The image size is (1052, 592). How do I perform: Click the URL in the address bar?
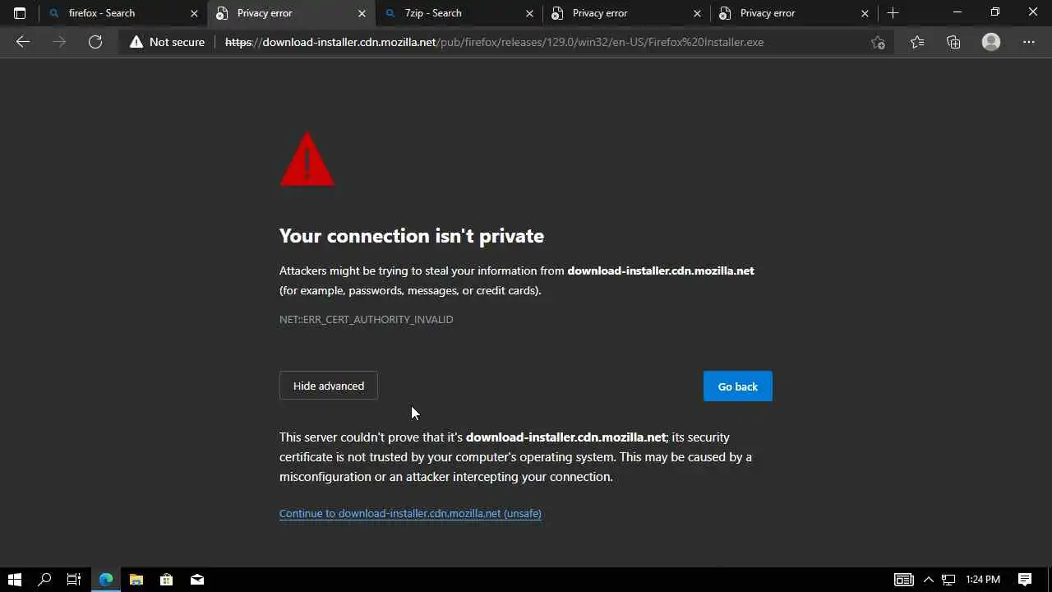(x=495, y=42)
